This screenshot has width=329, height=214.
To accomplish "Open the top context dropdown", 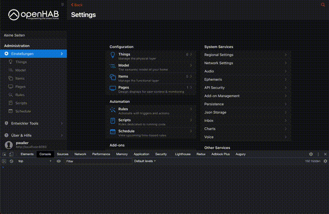I will pos(35,161).
